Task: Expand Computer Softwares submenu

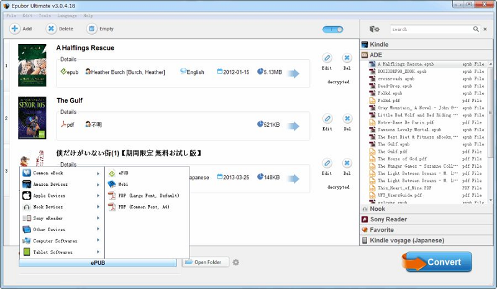Action: [62, 241]
